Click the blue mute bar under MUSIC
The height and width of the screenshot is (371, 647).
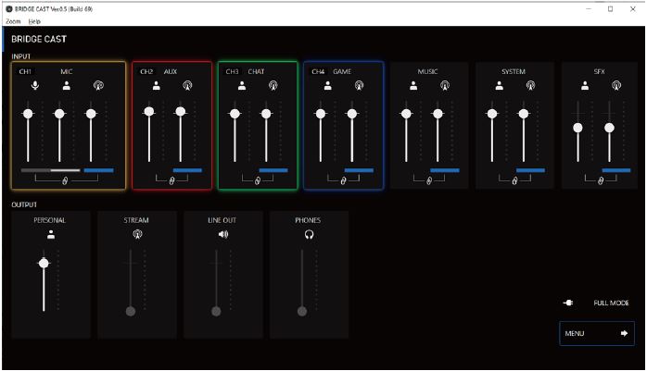[x=445, y=170]
